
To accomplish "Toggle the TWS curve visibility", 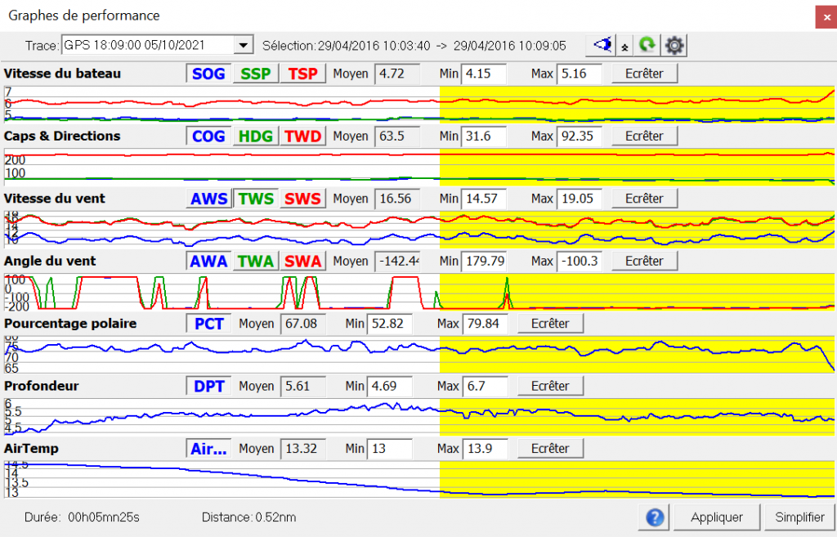I will (x=256, y=198).
